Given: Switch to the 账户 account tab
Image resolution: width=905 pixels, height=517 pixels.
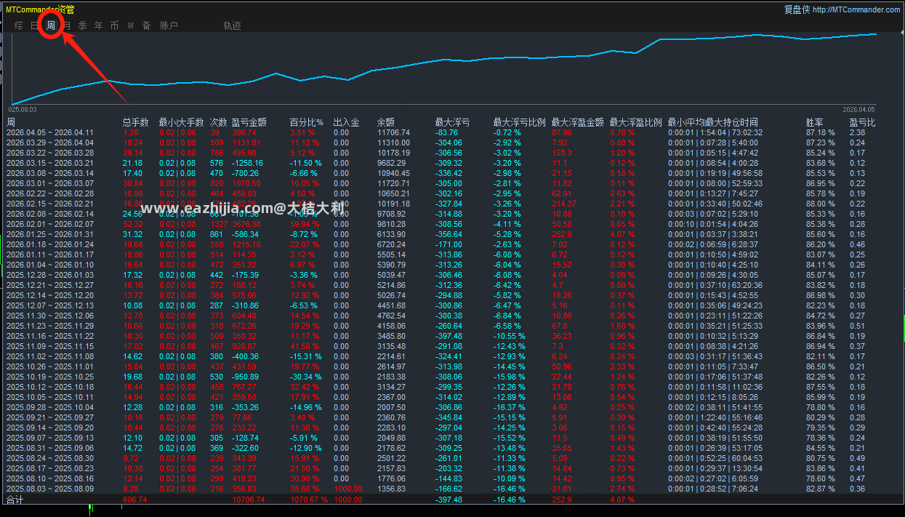Looking at the screenshot, I should pos(169,25).
